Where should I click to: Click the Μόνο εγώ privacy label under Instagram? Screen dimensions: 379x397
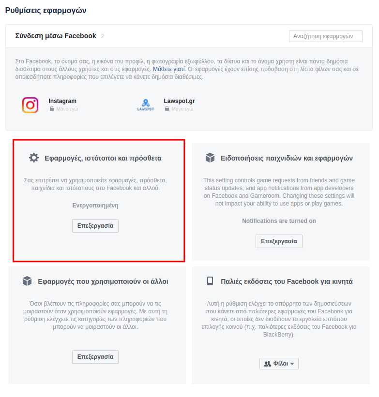67,109
